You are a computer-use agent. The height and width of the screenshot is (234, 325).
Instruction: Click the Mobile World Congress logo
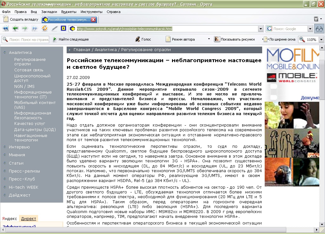292,78
